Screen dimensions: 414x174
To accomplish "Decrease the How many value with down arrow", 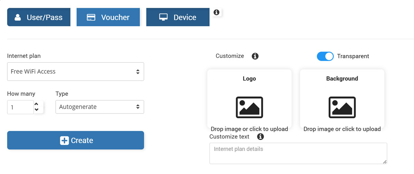I will (x=37, y=110).
